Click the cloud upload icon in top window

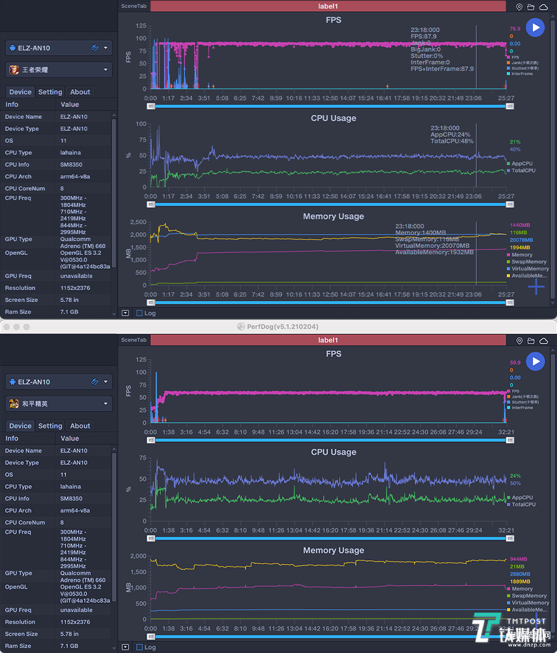[543, 7]
